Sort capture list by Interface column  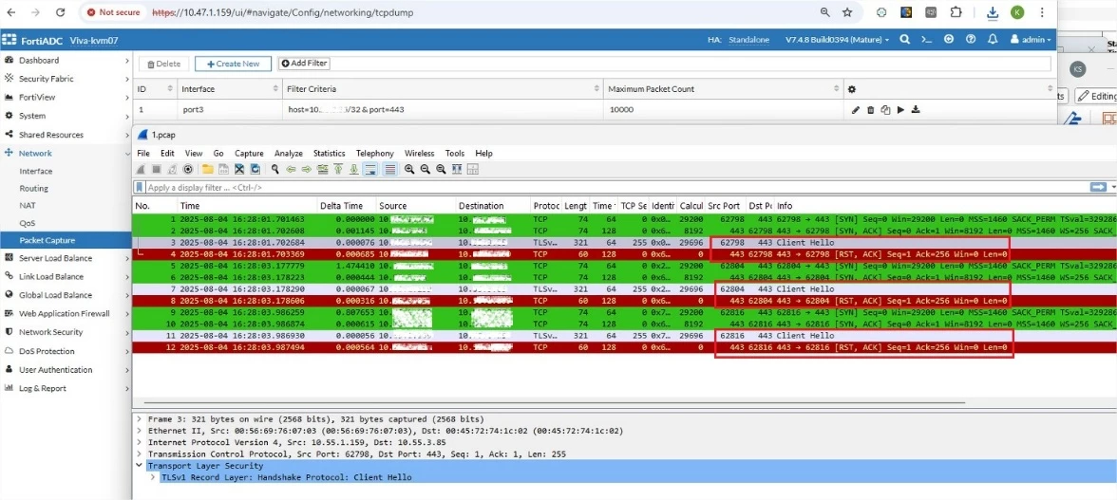[x=229, y=89]
